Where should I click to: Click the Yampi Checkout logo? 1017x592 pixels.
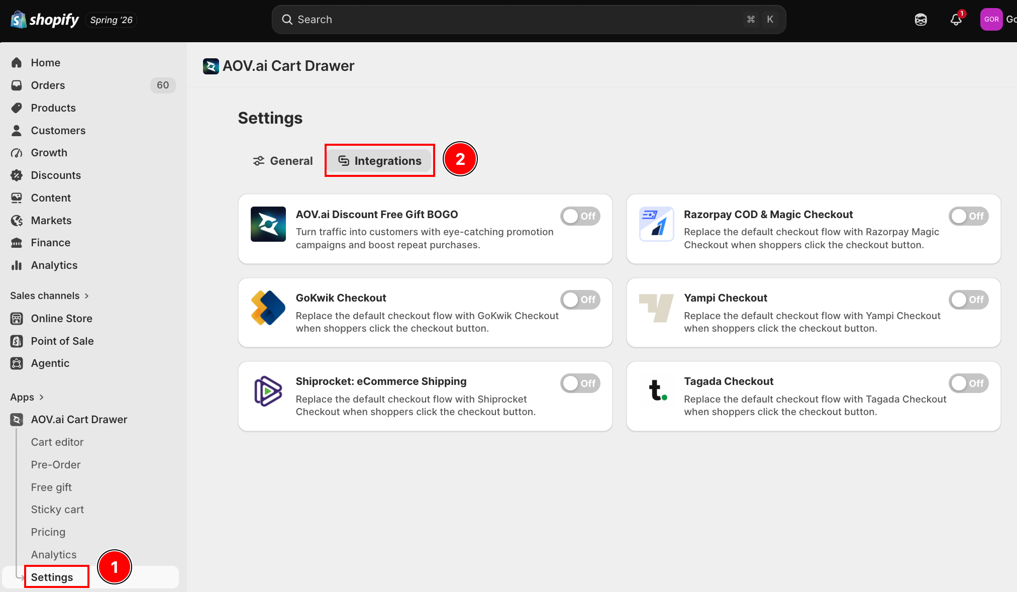coord(656,308)
